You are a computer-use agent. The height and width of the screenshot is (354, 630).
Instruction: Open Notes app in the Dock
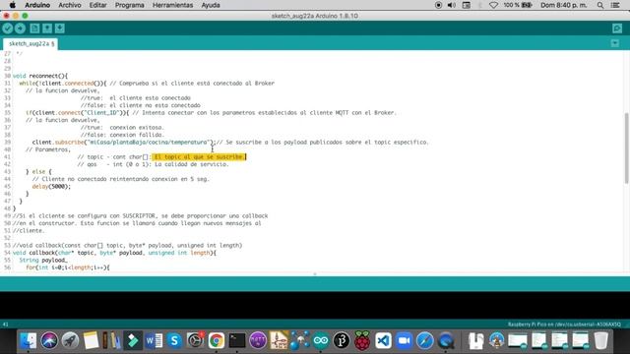point(91,341)
